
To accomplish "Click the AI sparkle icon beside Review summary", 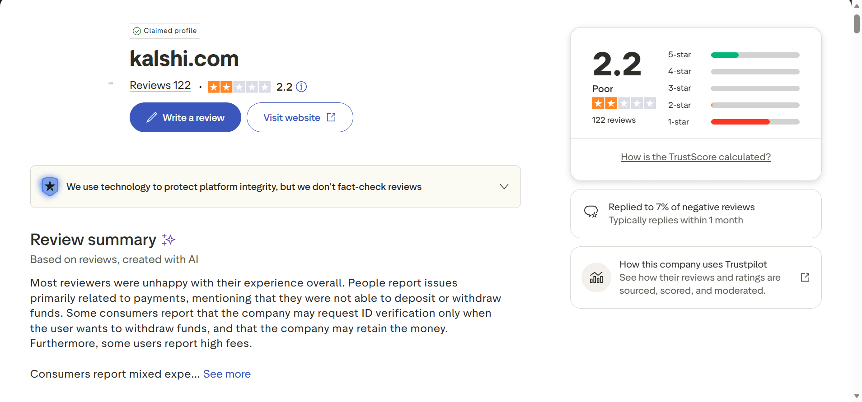I will tap(169, 240).
